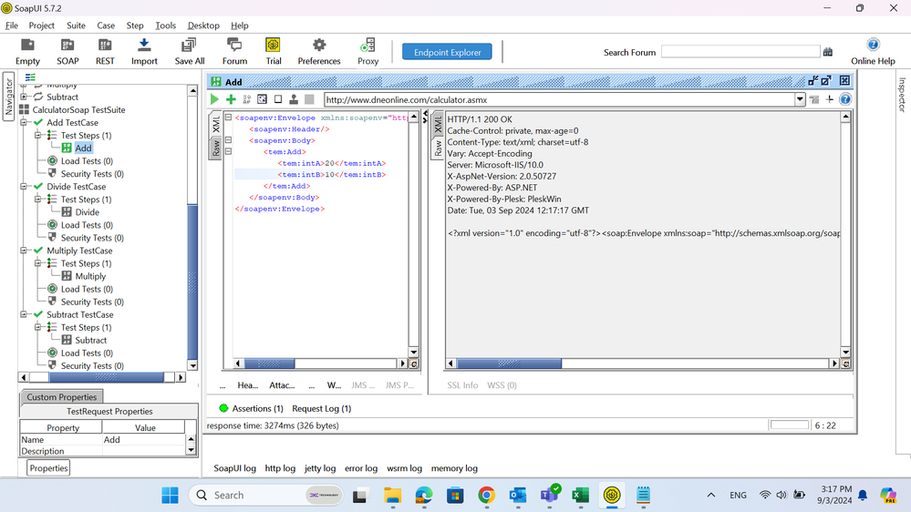Image resolution: width=911 pixels, height=512 pixels.
Task: Click the Import project icon
Action: pos(144,51)
